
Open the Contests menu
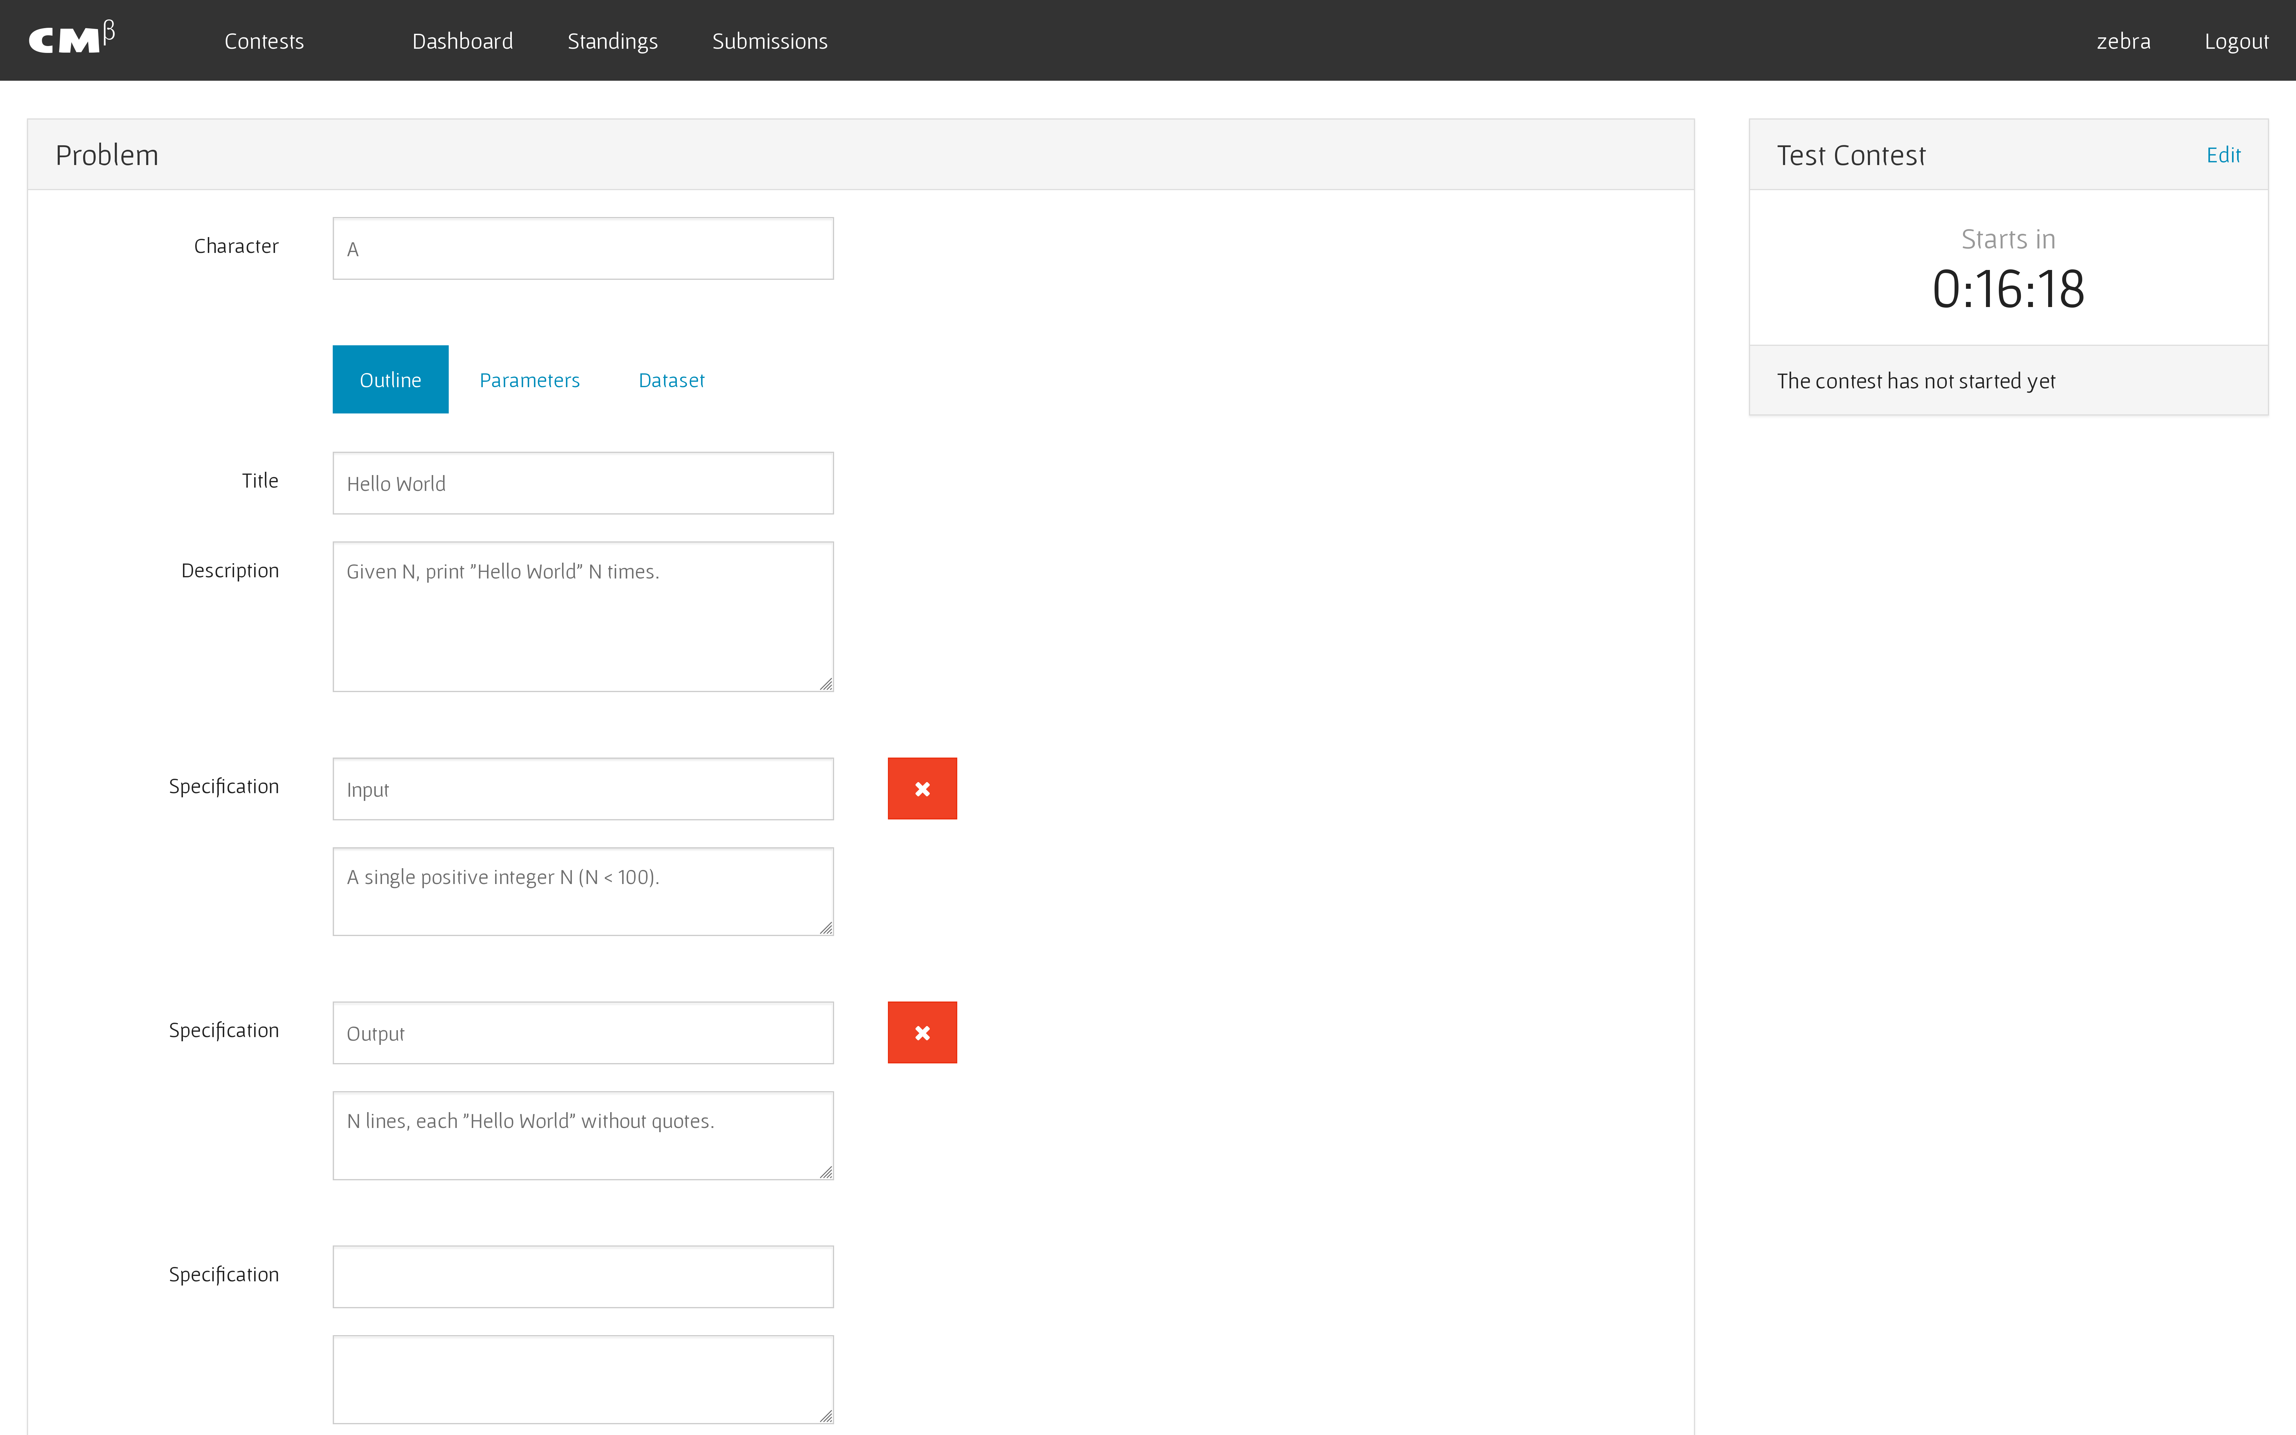point(264,41)
